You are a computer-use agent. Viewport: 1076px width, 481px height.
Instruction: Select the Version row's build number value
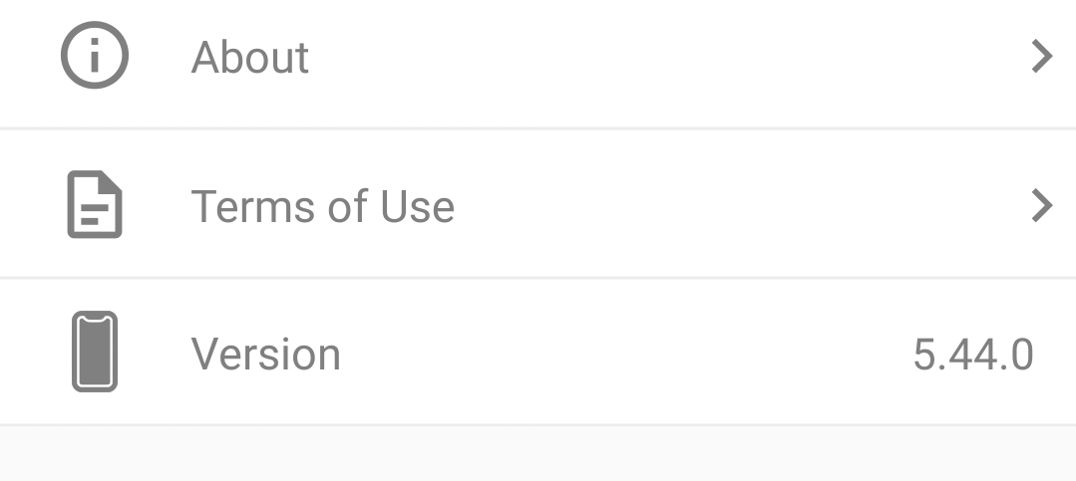pos(973,355)
